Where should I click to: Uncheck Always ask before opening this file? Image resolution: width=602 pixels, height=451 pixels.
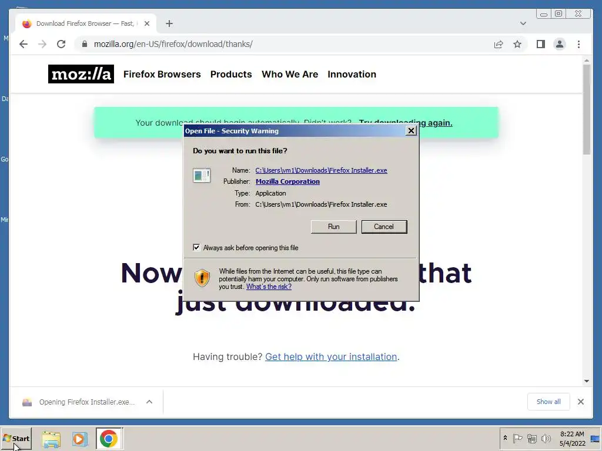(196, 248)
